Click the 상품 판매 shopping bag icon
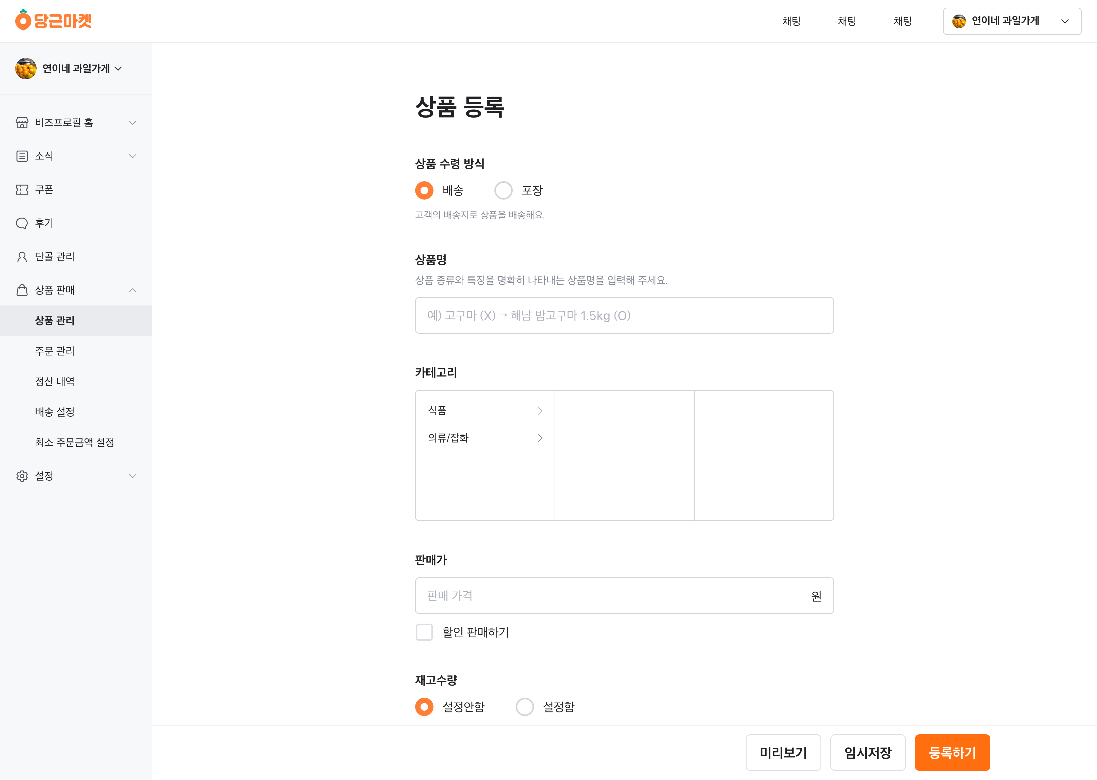Viewport: 1097px width, 780px height. [22, 290]
